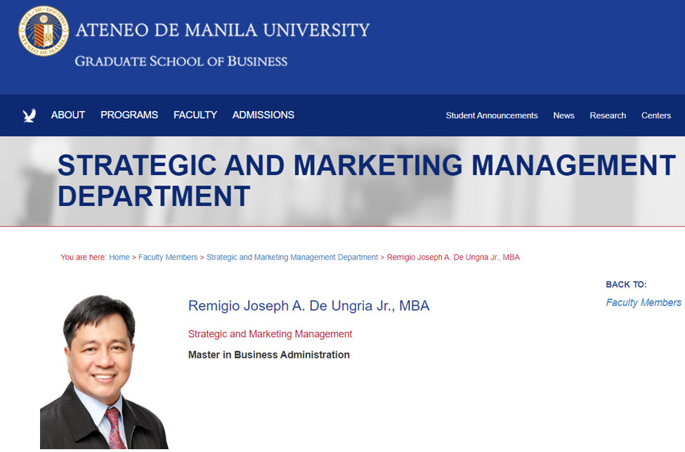Click the professor's name heading
This screenshot has height=452, width=685.
coord(308,306)
